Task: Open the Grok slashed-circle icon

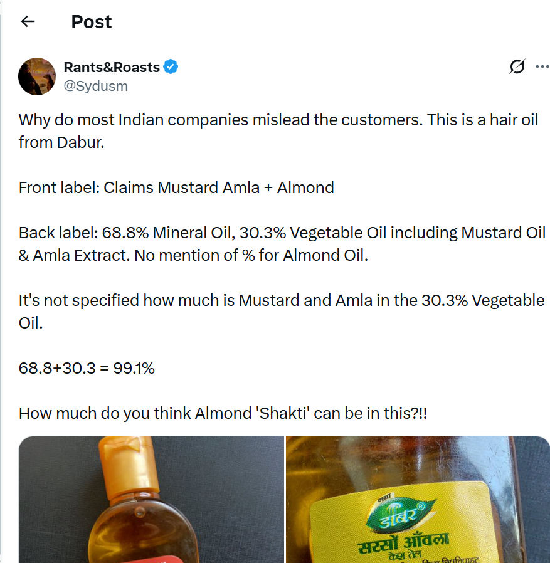Action: point(517,66)
